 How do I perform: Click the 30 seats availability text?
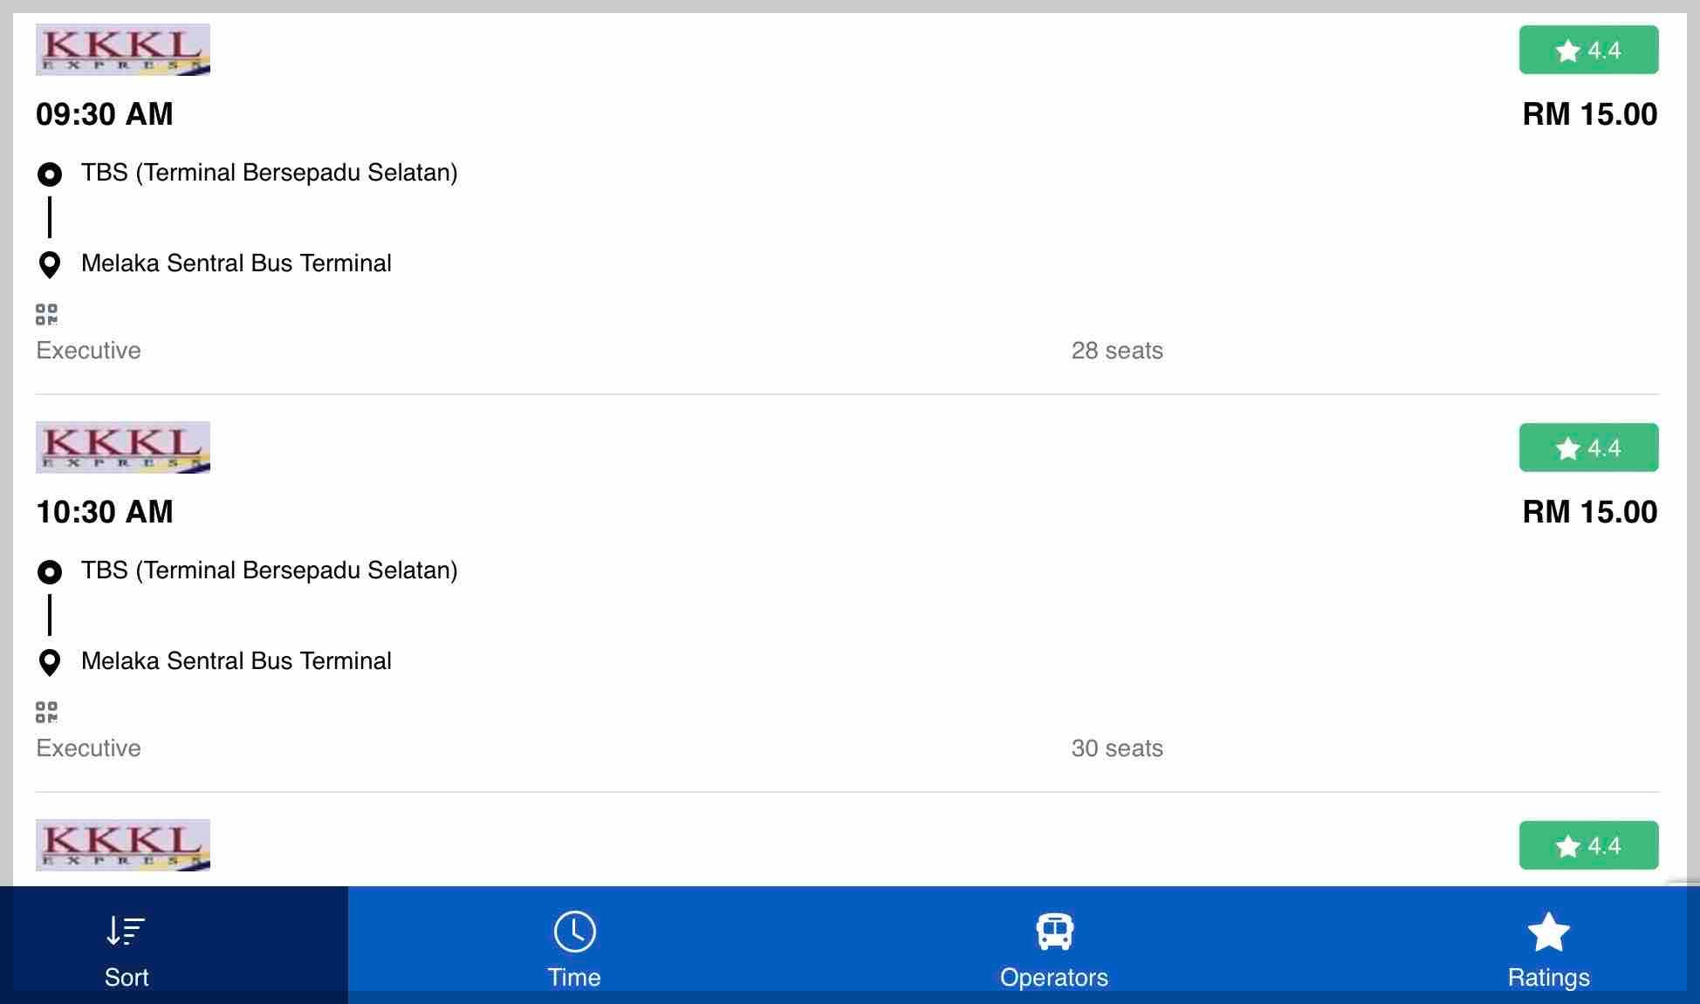tap(1116, 748)
